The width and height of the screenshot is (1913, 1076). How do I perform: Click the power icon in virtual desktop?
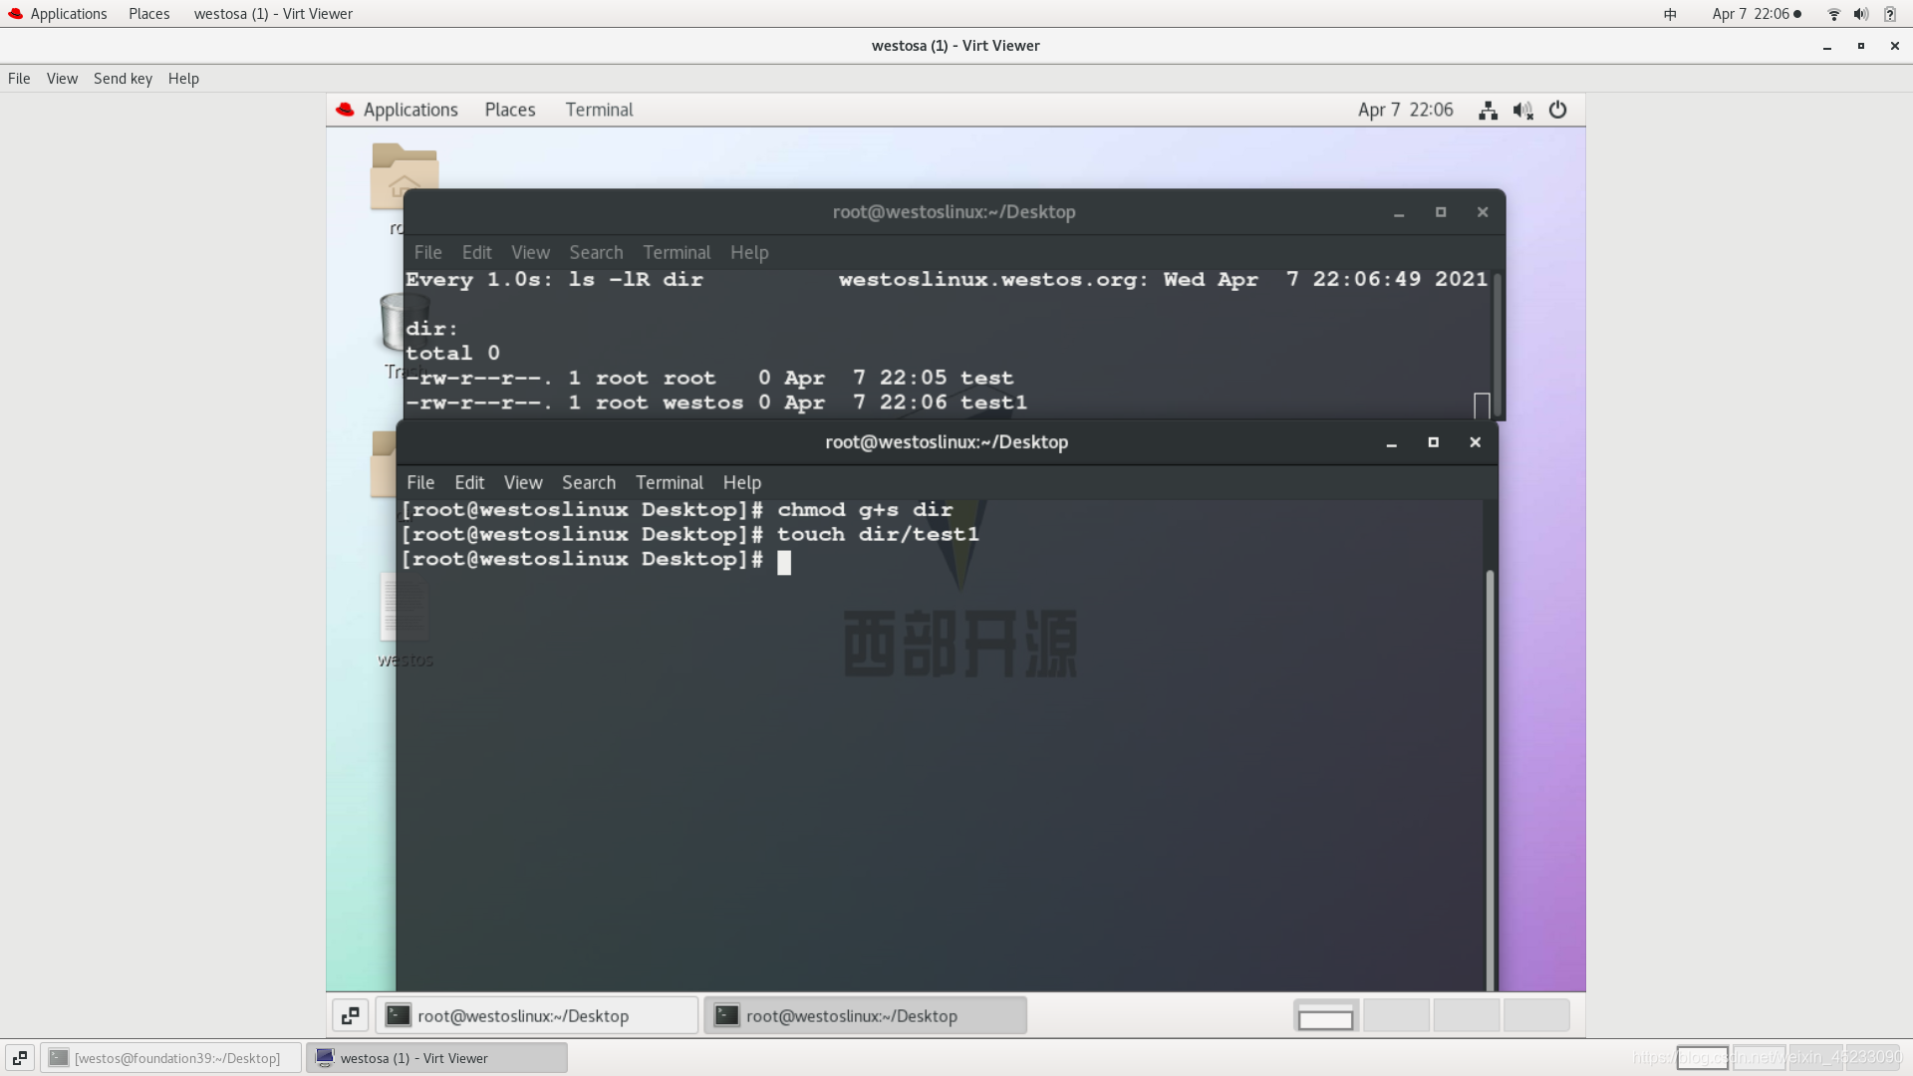(1558, 109)
